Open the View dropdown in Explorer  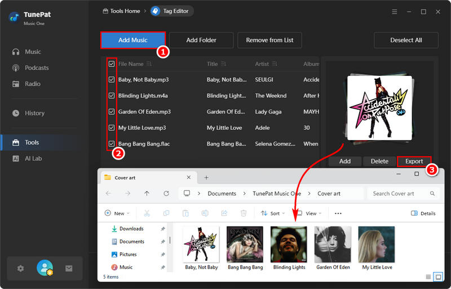pos(309,213)
